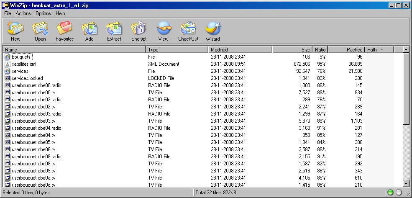
Task: Select the userbouquet.dbe08.tv file name
Action: (x=33, y=163)
